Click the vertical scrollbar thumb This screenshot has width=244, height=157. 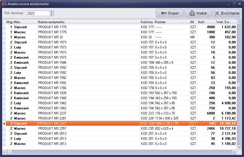point(239,85)
